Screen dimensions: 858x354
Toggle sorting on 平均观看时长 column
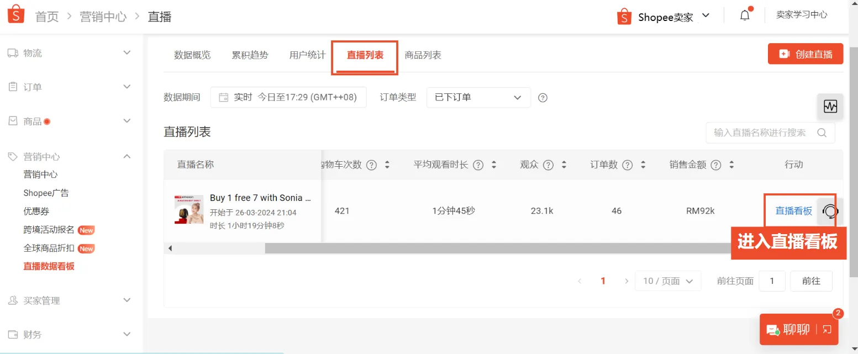click(x=493, y=164)
